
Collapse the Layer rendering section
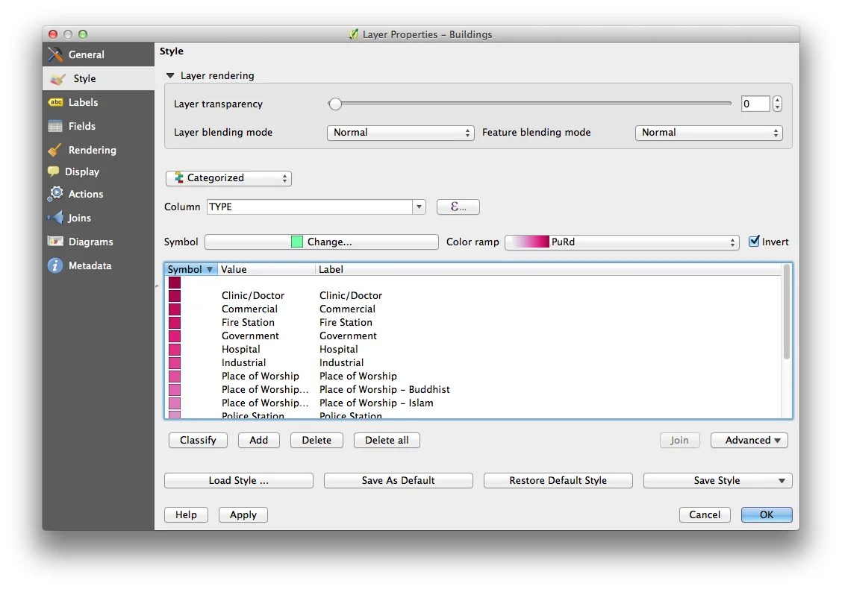170,76
